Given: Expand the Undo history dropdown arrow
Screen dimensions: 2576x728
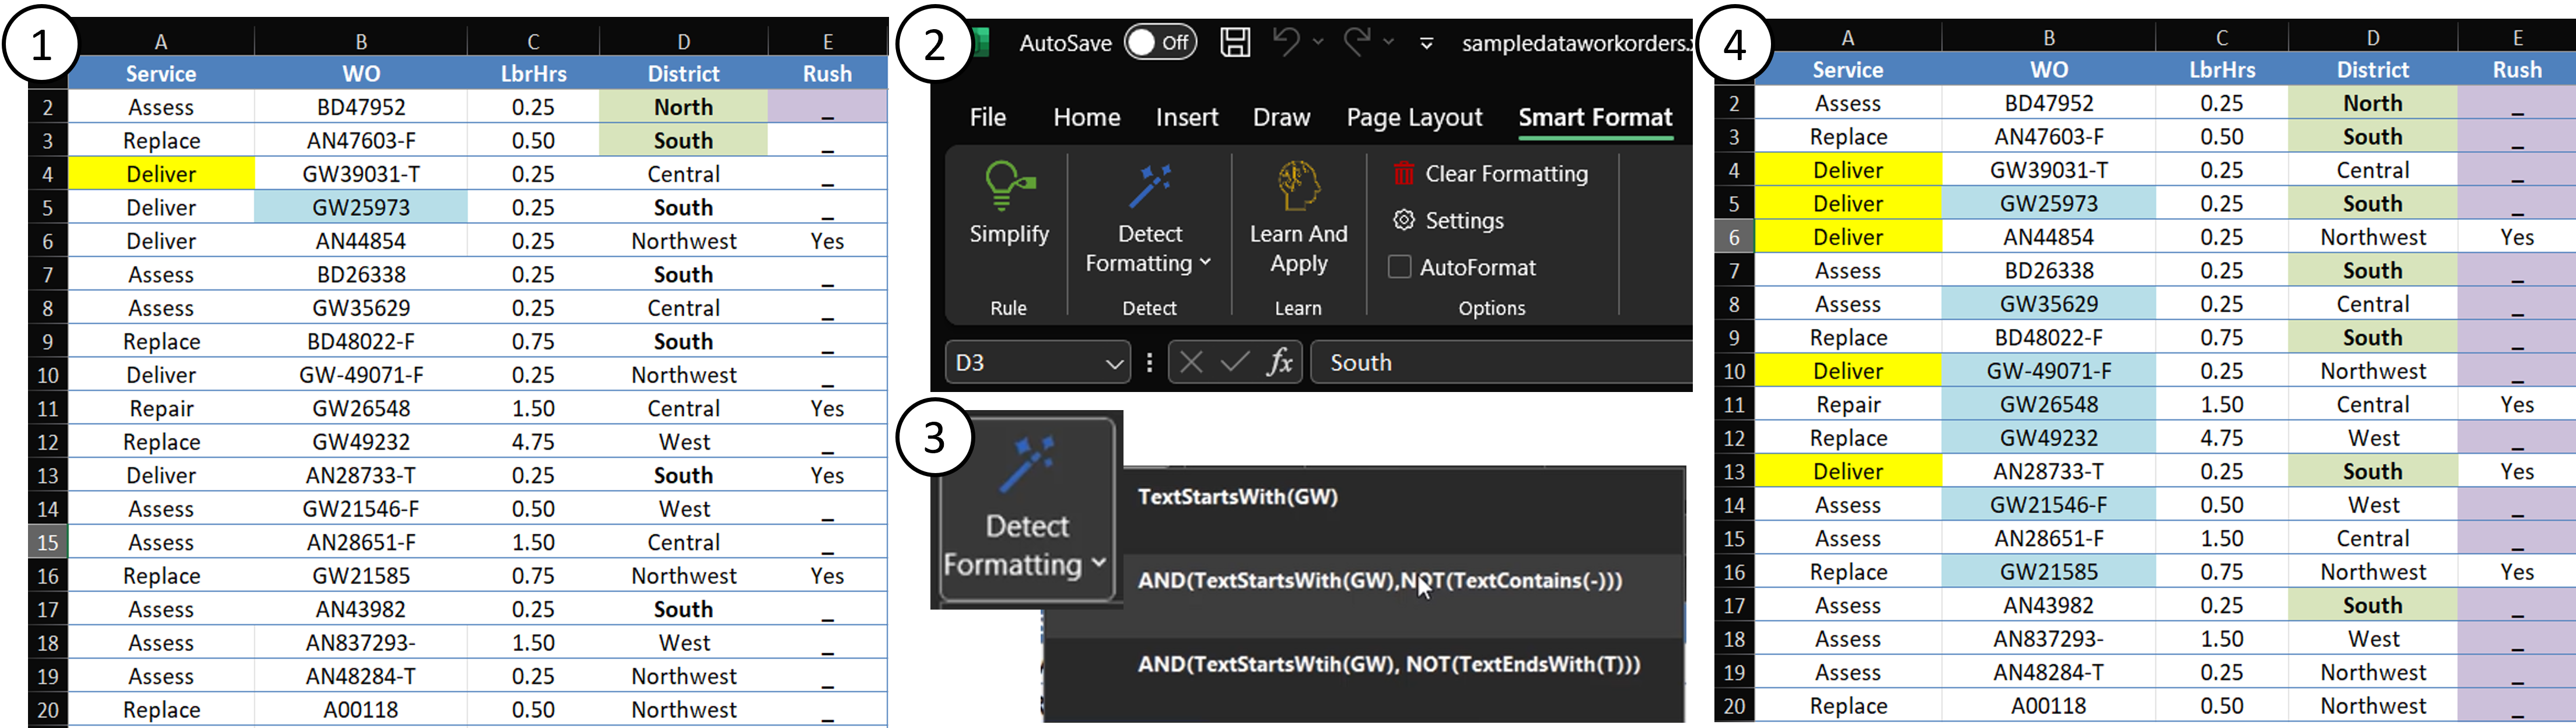Looking at the screenshot, I should (1318, 42).
